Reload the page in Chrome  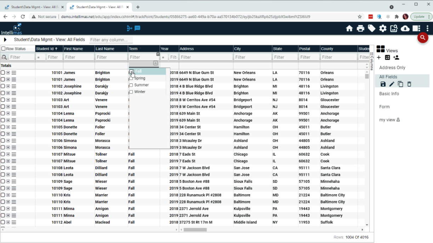tap(23, 17)
